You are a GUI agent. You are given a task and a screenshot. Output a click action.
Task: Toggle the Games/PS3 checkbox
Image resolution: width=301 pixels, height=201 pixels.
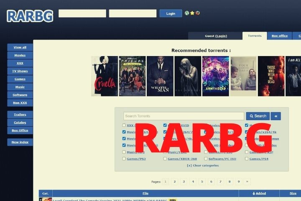pyautogui.click(x=124, y=159)
